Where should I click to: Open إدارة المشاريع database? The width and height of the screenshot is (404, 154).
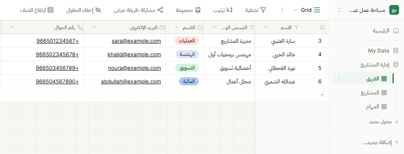tap(375, 65)
